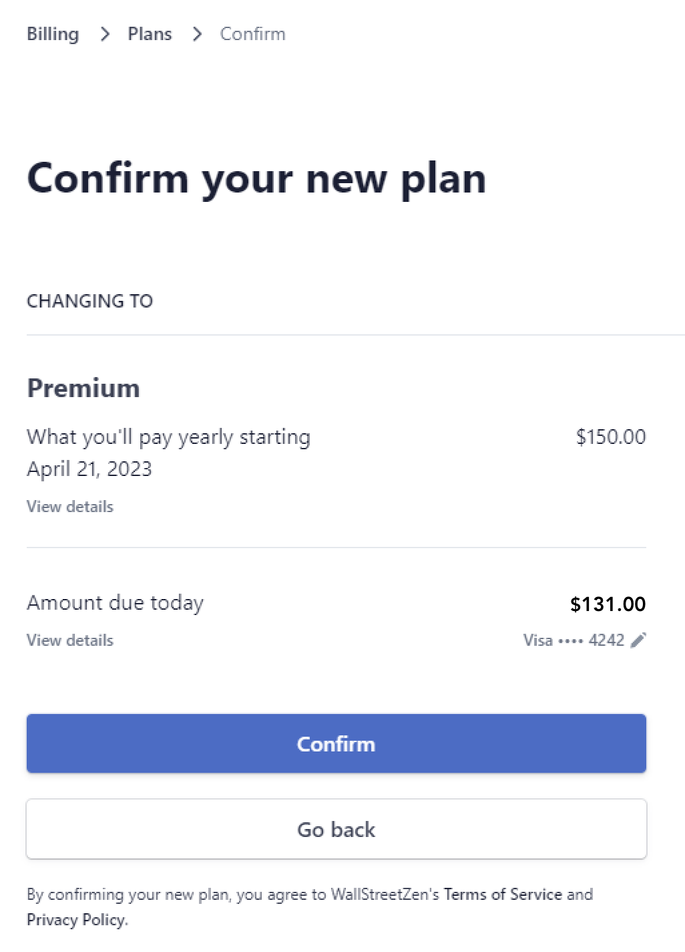Open the Privacy Policy link
Screen dimensions: 685x952
(x=75, y=920)
